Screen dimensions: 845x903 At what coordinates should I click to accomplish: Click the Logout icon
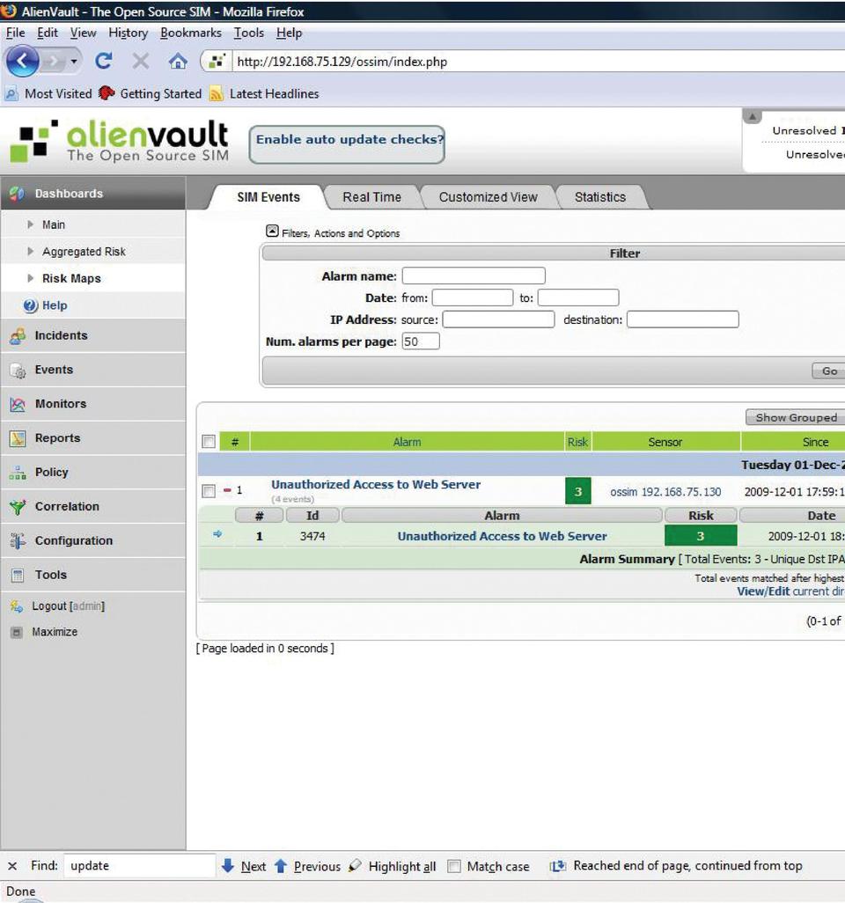coord(17,606)
